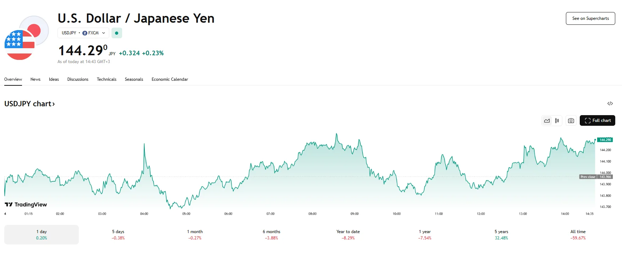Switch to the candlestick chart style
622x254 pixels.
(557, 121)
